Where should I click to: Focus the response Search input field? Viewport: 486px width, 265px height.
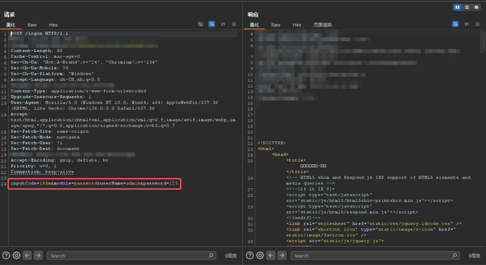(x=375, y=255)
